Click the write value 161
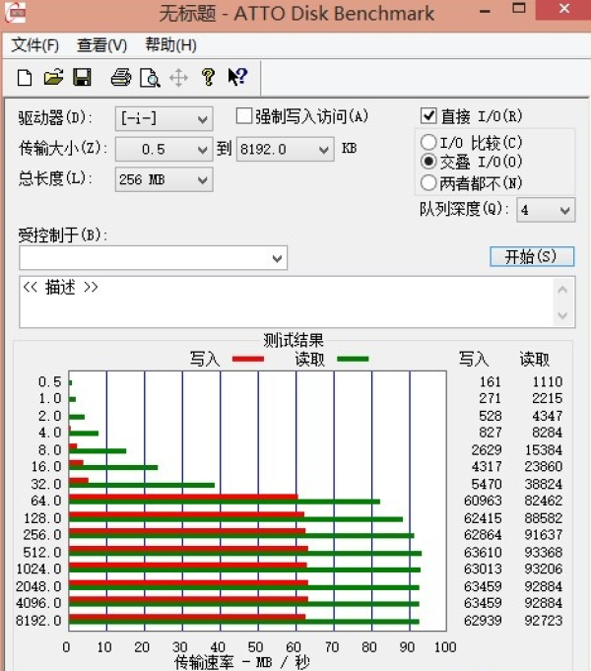 click(x=490, y=381)
